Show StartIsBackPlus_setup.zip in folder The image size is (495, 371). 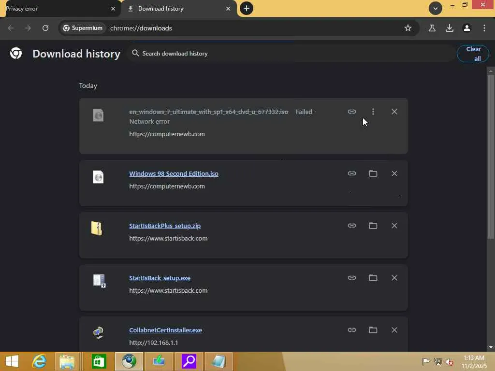(x=373, y=226)
